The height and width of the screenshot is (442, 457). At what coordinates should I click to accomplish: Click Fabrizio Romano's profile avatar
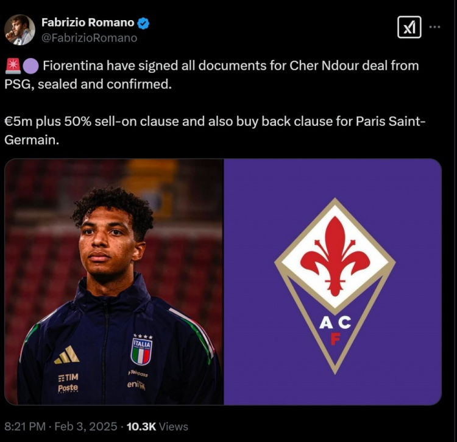coord(19,30)
